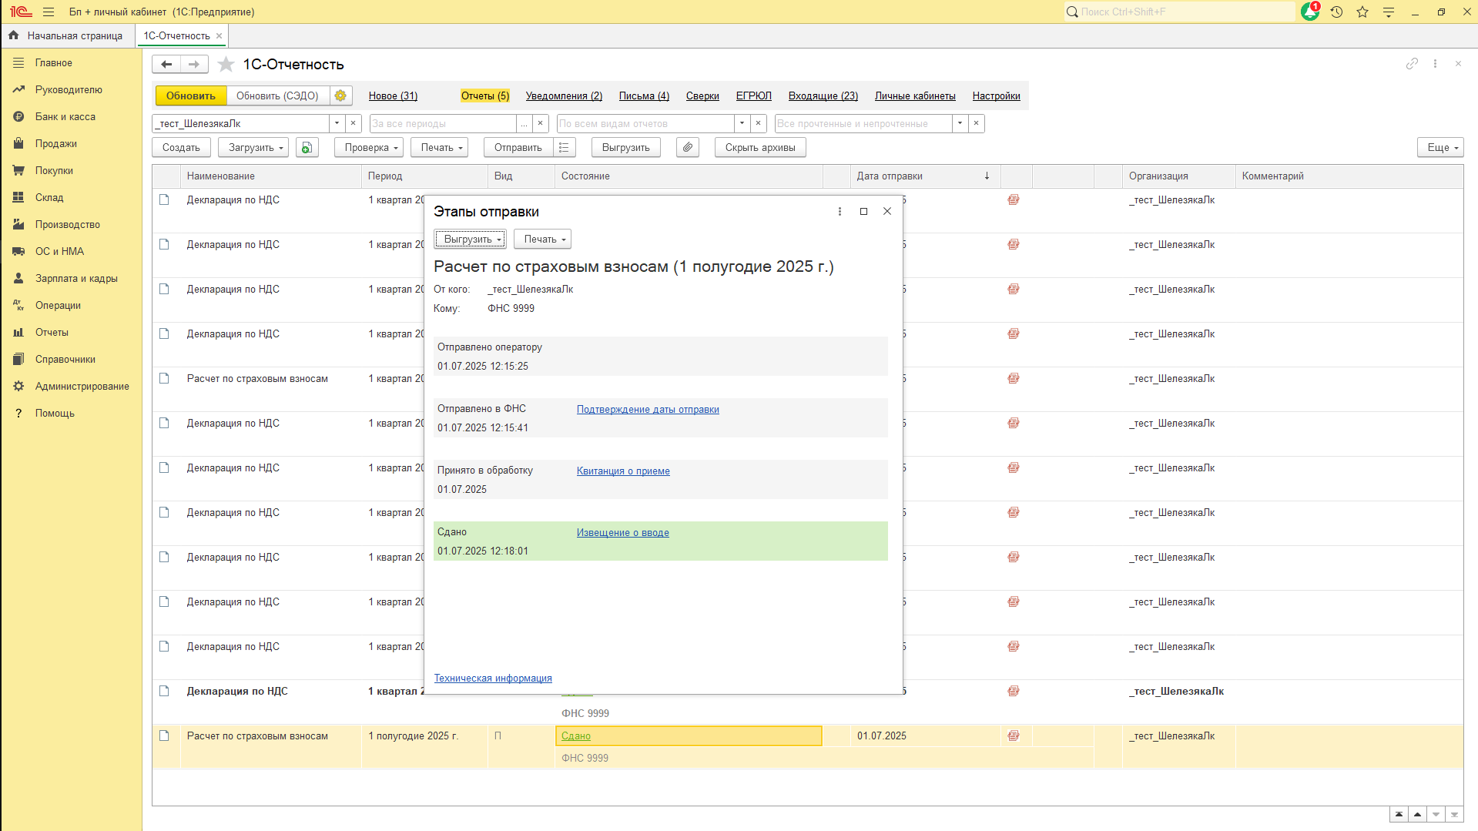Open Руководителю section in sidebar

69,90
